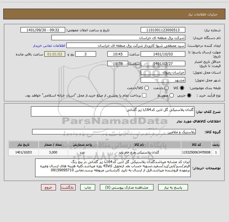This screenshot has width=229, height=222.
Task: Click row number 1 cell
Action: (216, 152)
